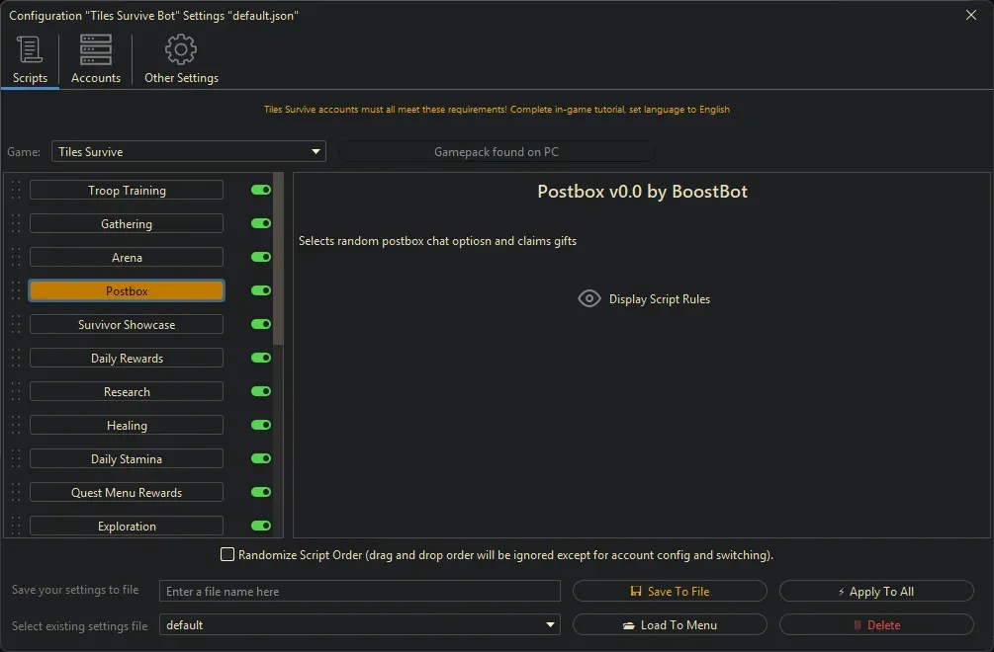Viewport: 994px width, 652px height.
Task: Turn off the Survivor Showcase toggle
Action: 261,325
